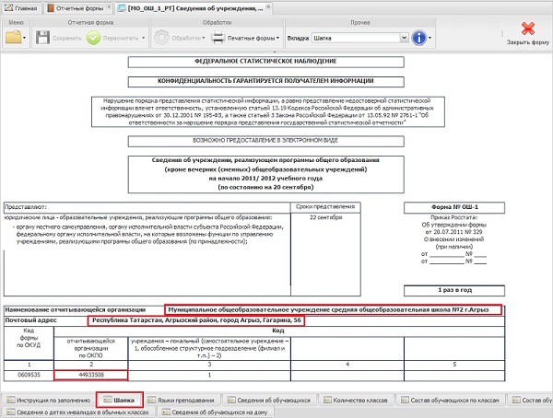Click the Сохранить label

pos(67,38)
